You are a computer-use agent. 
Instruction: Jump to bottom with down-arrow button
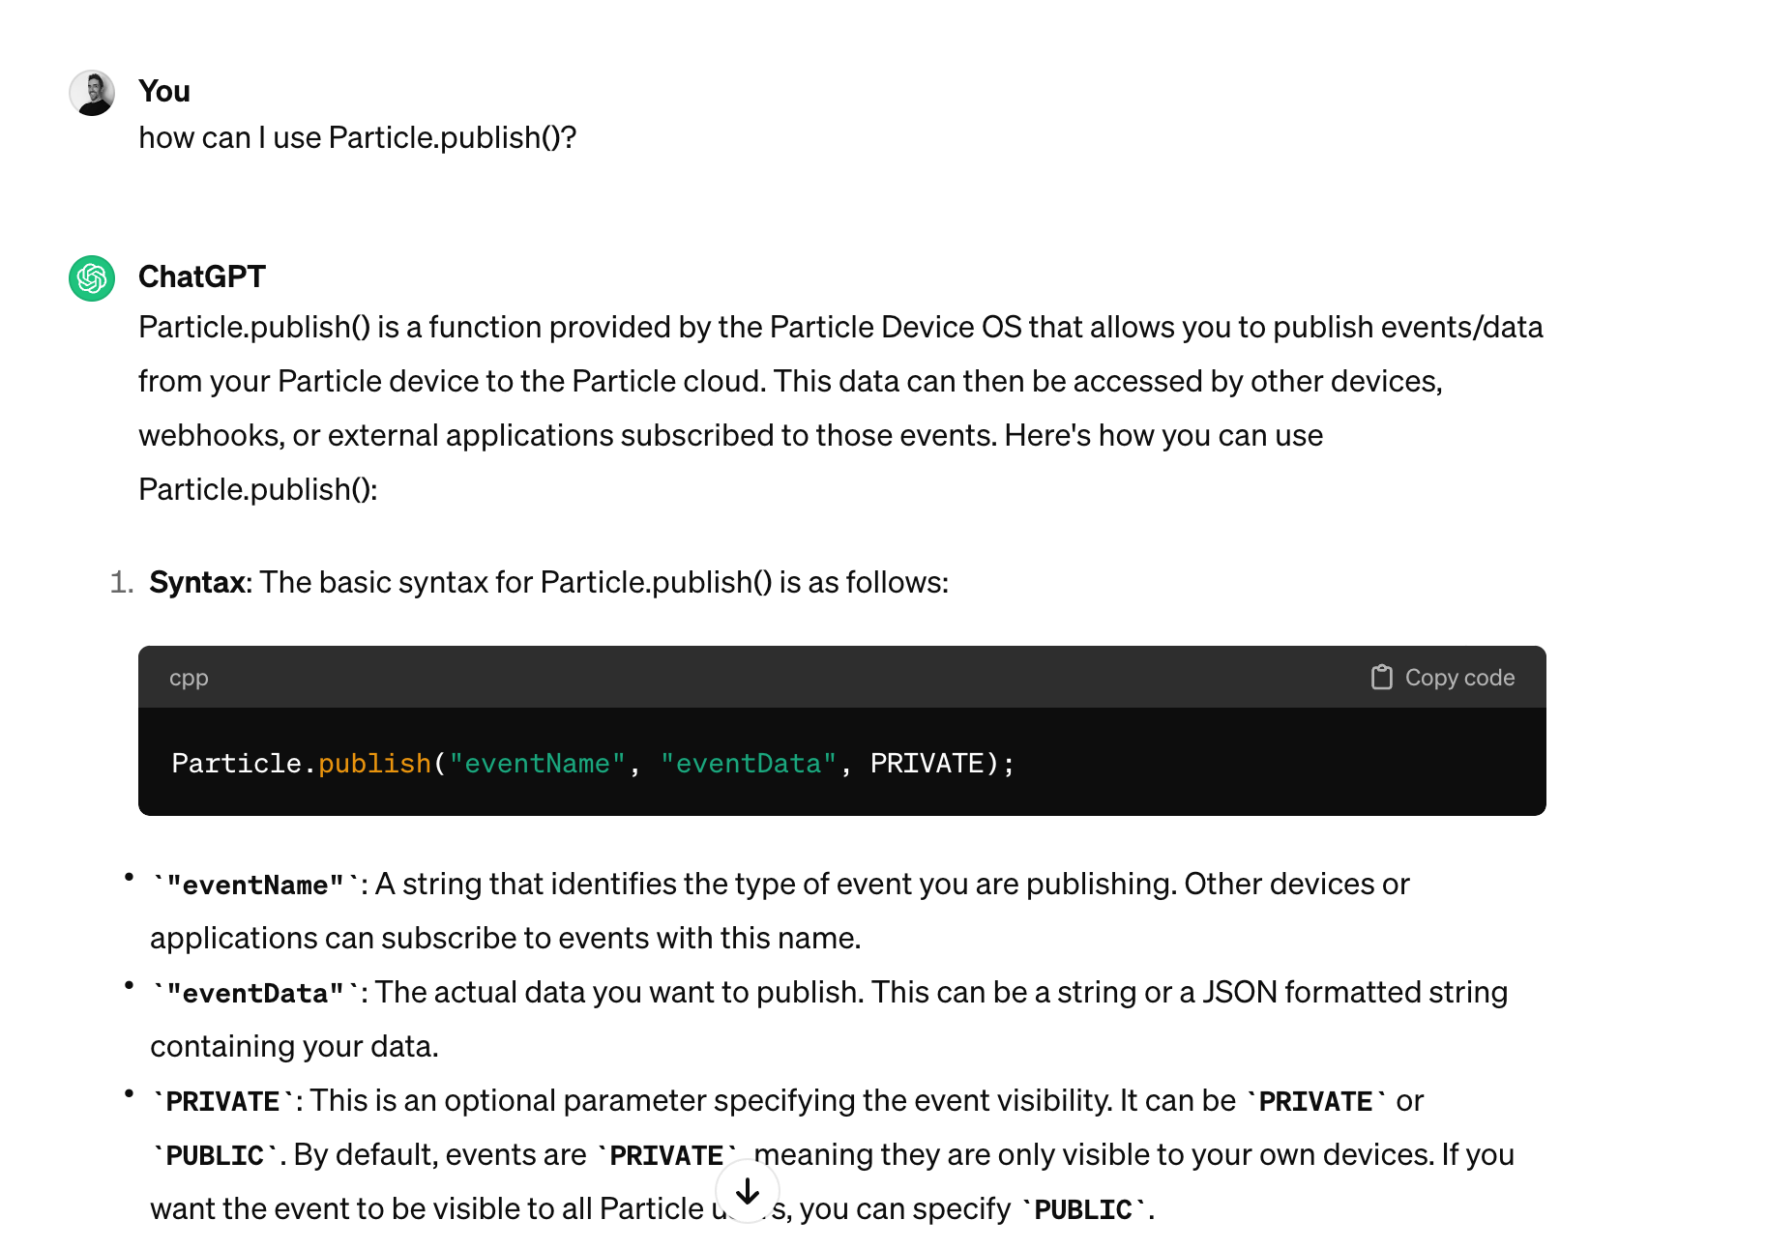(748, 1192)
